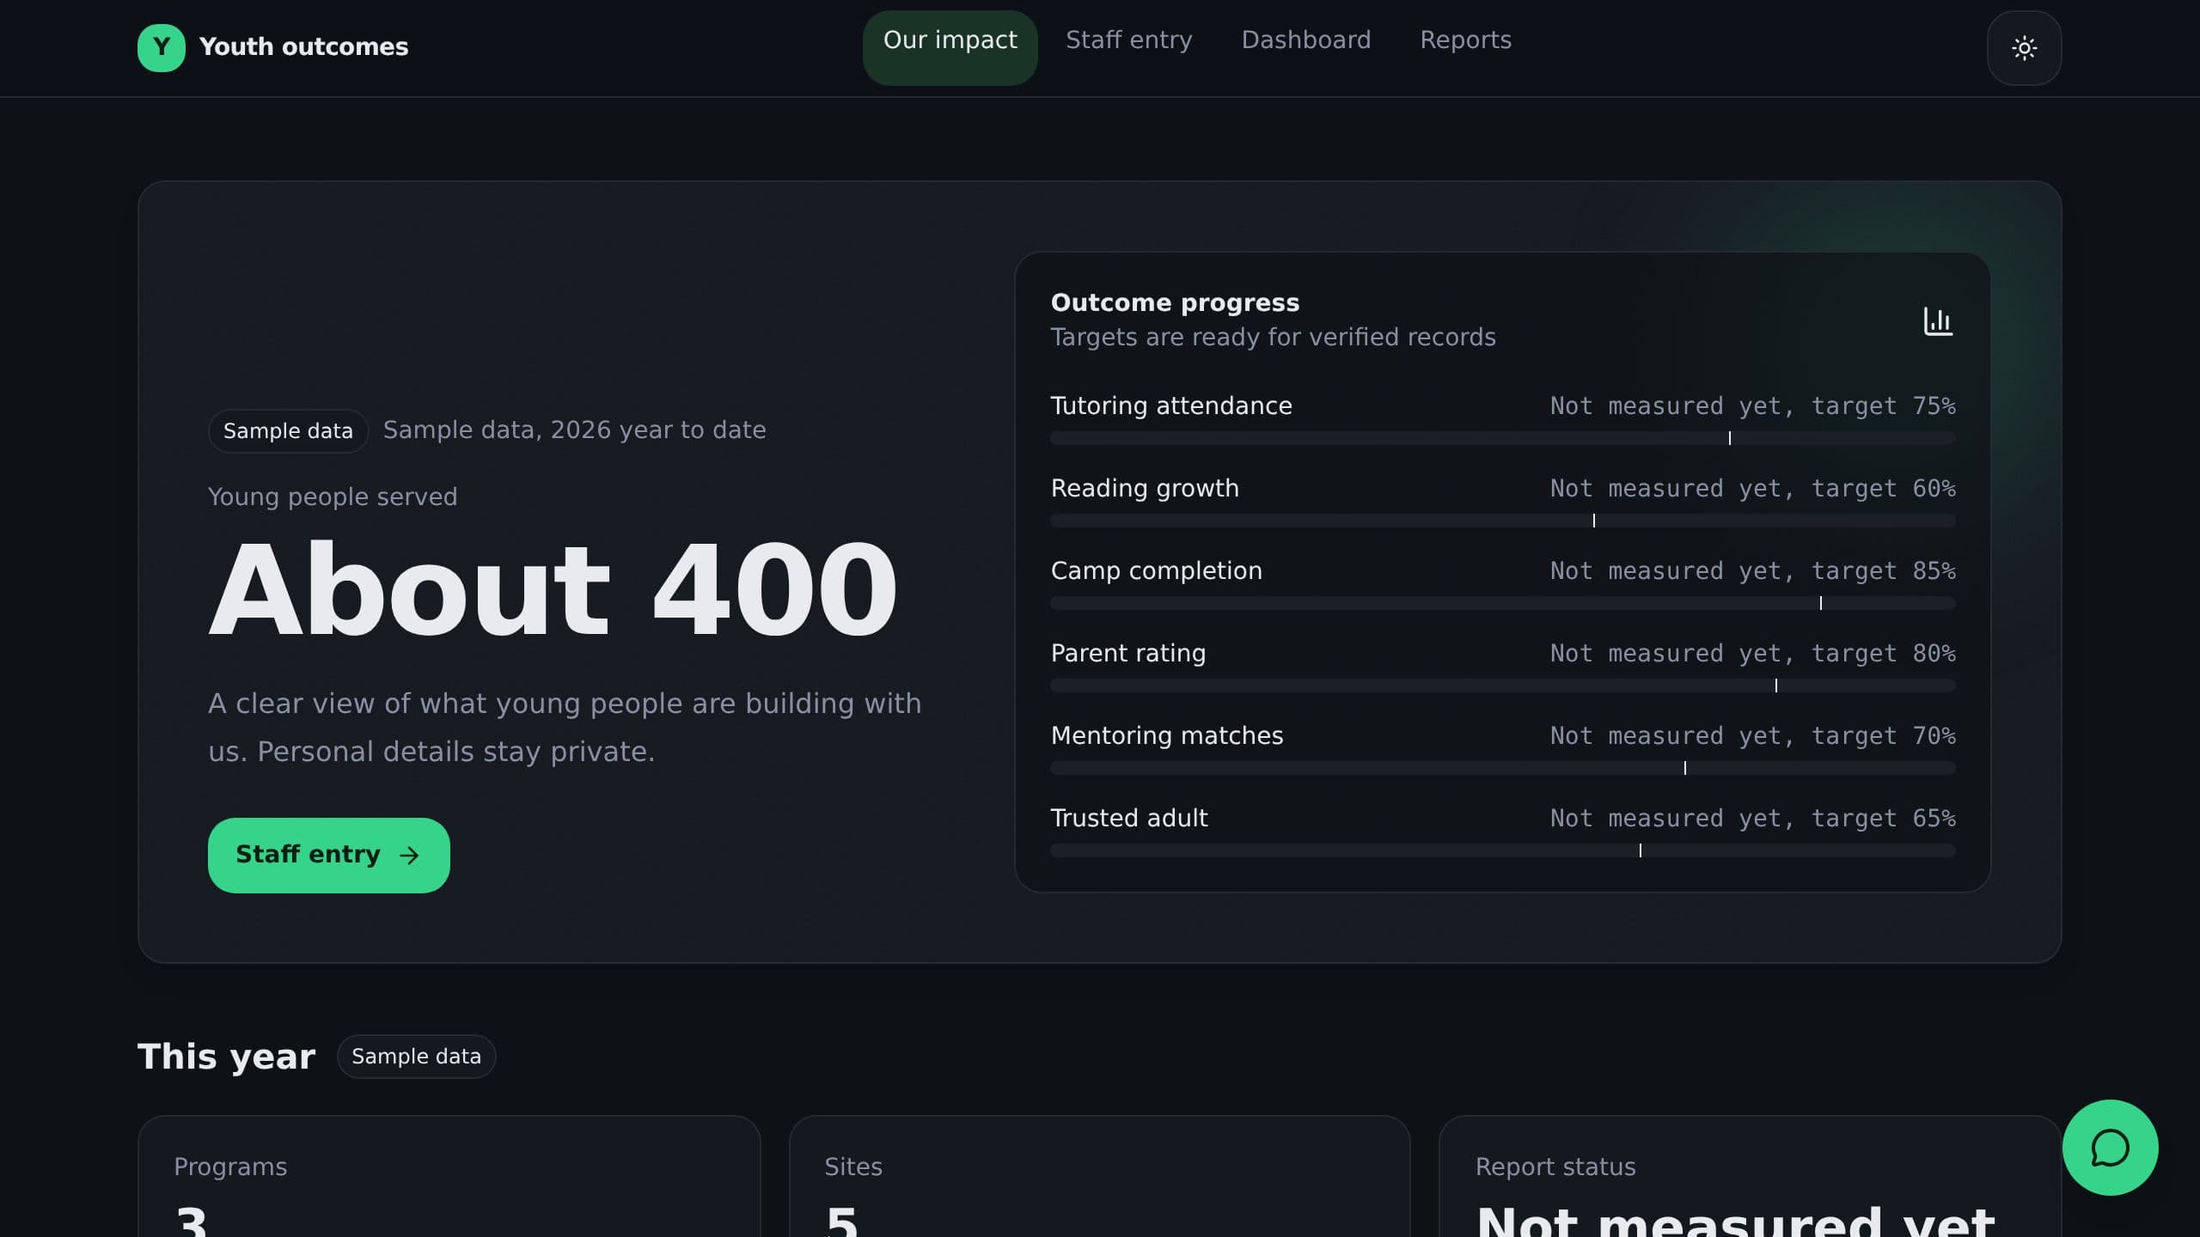Viewport: 2200px width, 1237px height.
Task: Open the Our impact tab
Action: [x=950, y=47]
